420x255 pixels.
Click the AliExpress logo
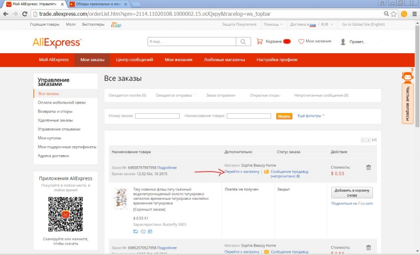[57, 42]
